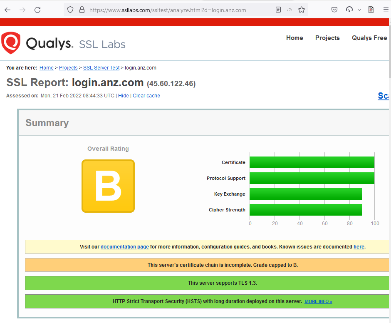Open the documentation page link

click(124, 246)
